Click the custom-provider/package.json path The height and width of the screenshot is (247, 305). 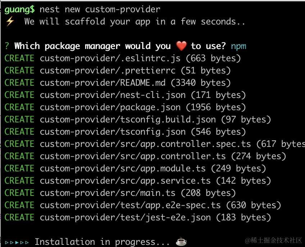pos(110,107)
